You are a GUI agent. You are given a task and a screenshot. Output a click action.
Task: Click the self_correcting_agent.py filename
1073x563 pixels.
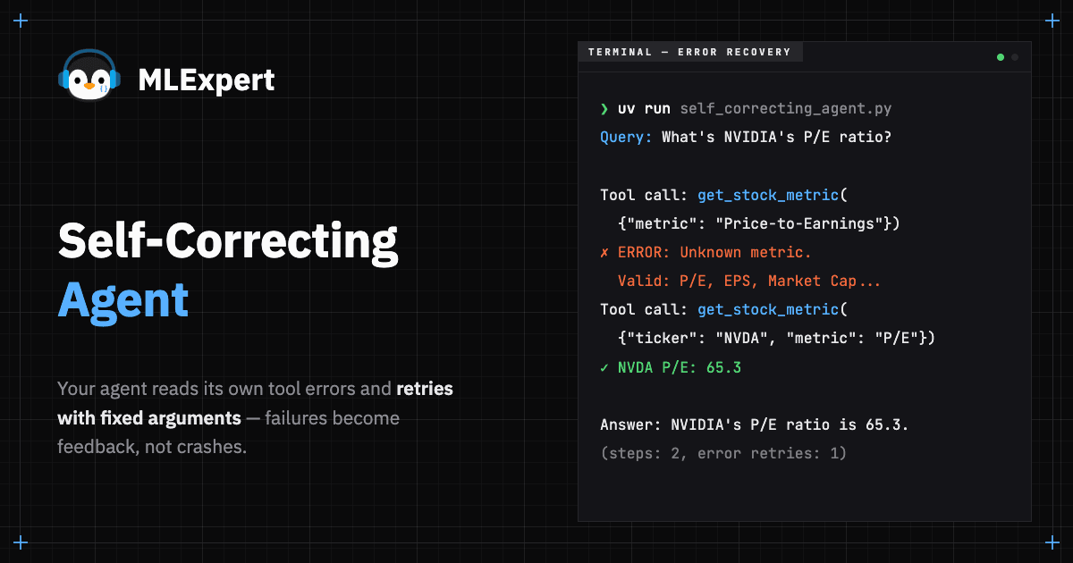(x=786, y=109)
